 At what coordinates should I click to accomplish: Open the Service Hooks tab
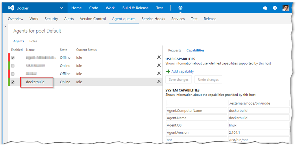coord(153,19)
